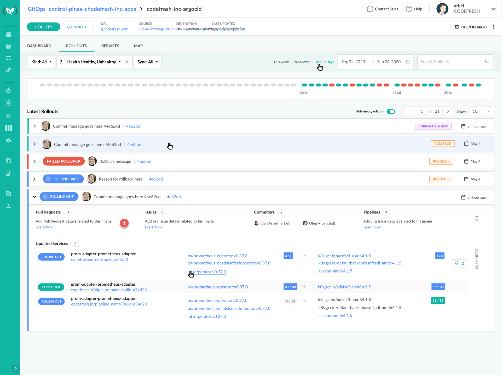Open the buildings icon in the sidebar
The height and width of the screenshot is (375, 502).
pyautogui.click(x=9, y=194)
